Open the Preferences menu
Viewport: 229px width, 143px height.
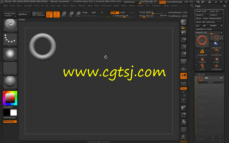tap(106, 6)
